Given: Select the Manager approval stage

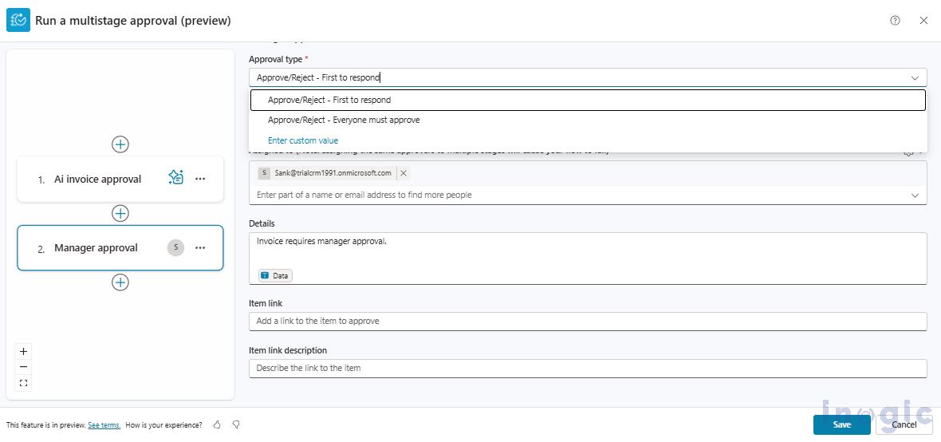Looking at the screenshot, I should pos(120,248).
